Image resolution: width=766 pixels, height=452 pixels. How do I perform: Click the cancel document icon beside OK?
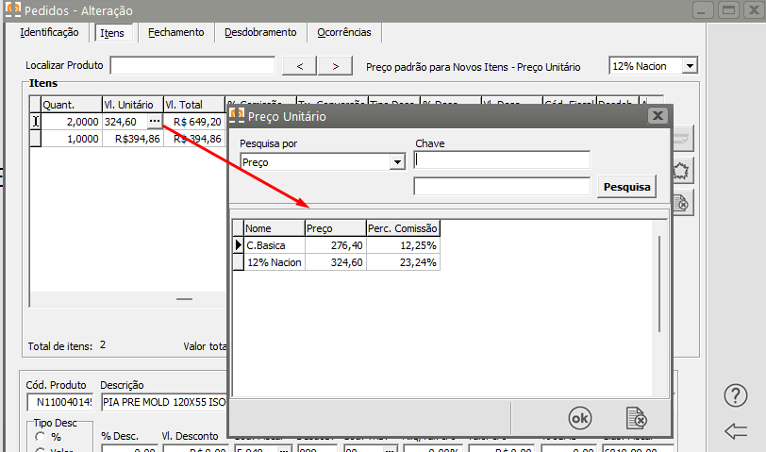[x=637, y=417]
